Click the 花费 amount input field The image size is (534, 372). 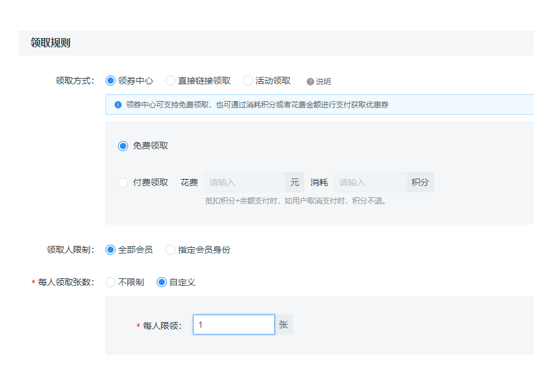pos(245,182)
